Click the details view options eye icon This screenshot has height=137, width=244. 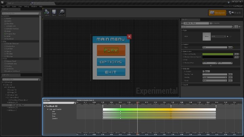click(240, 27)
